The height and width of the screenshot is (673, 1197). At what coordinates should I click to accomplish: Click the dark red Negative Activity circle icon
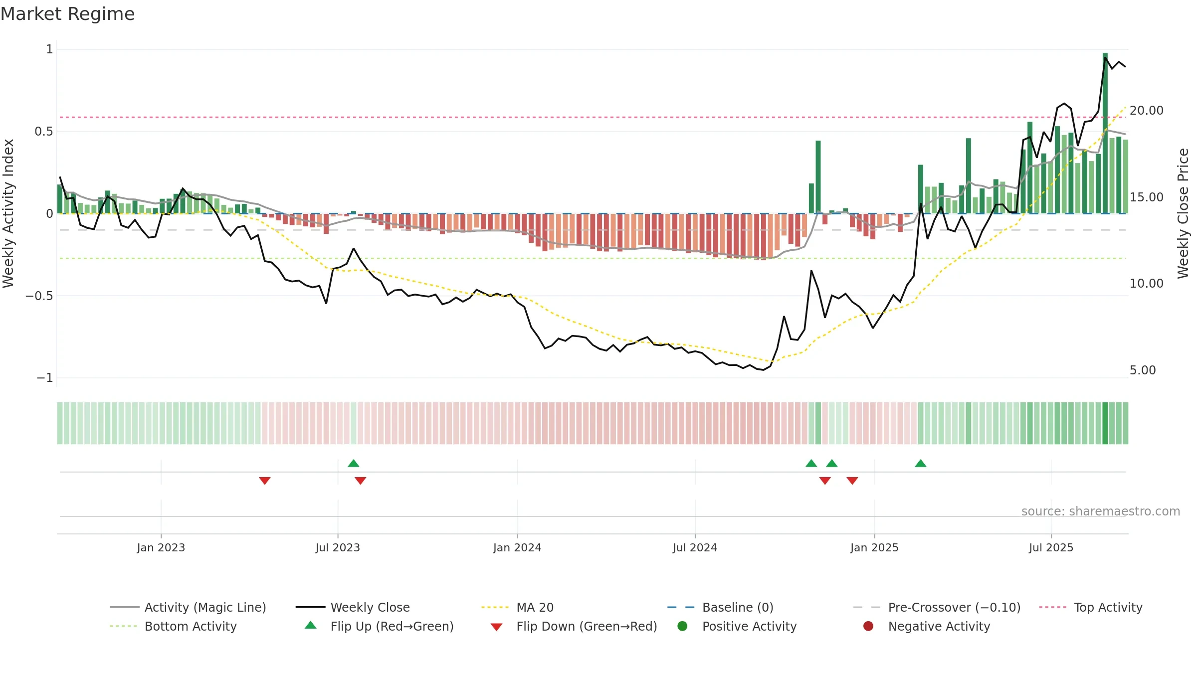[x=868, y=626]
